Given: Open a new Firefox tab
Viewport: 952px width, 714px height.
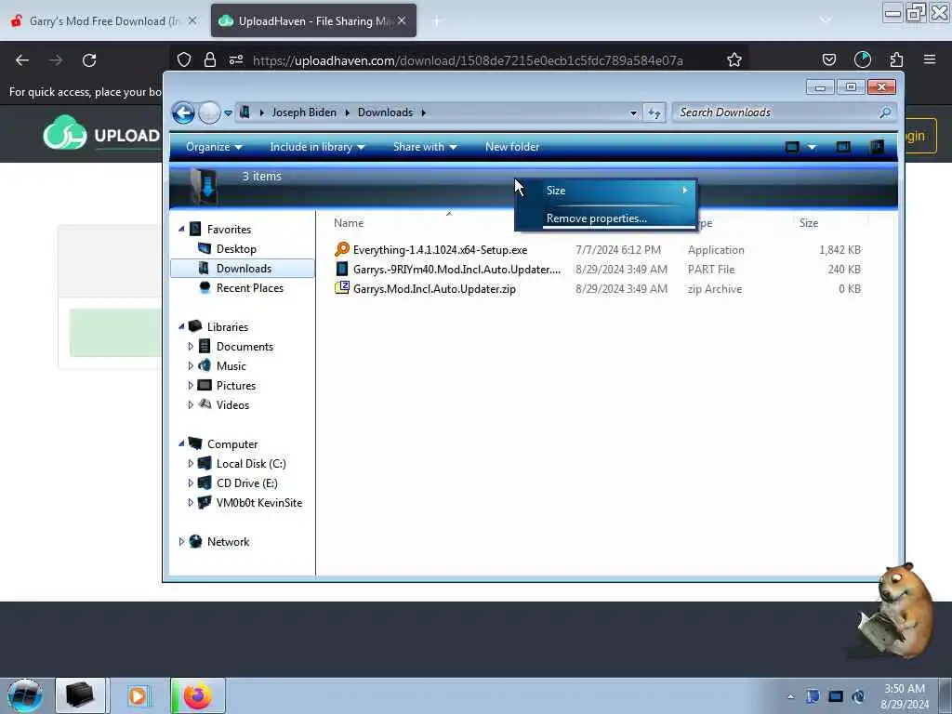Looking at the screenshot, I should coord(437,21).
